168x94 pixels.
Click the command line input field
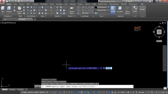[87, 86]
